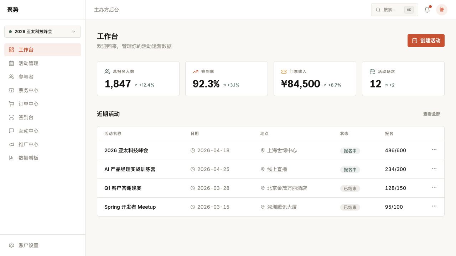Click the 92.3% check-in rate value
Viewport: 456px width, 256px height.
click(206, 84)
